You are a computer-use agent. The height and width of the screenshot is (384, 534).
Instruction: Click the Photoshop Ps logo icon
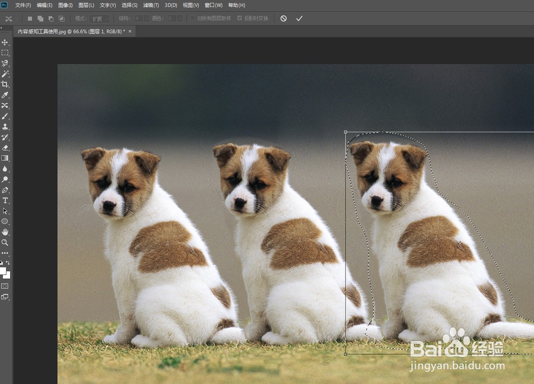[x=4, y=5]
